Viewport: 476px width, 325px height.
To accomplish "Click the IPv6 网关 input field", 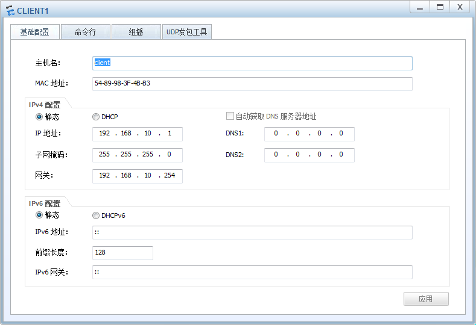I will point(252,272).
